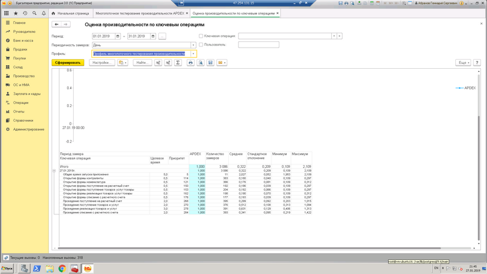Enable the Пользователь checkbox
The image size is (487, 274).
(201, 44)
